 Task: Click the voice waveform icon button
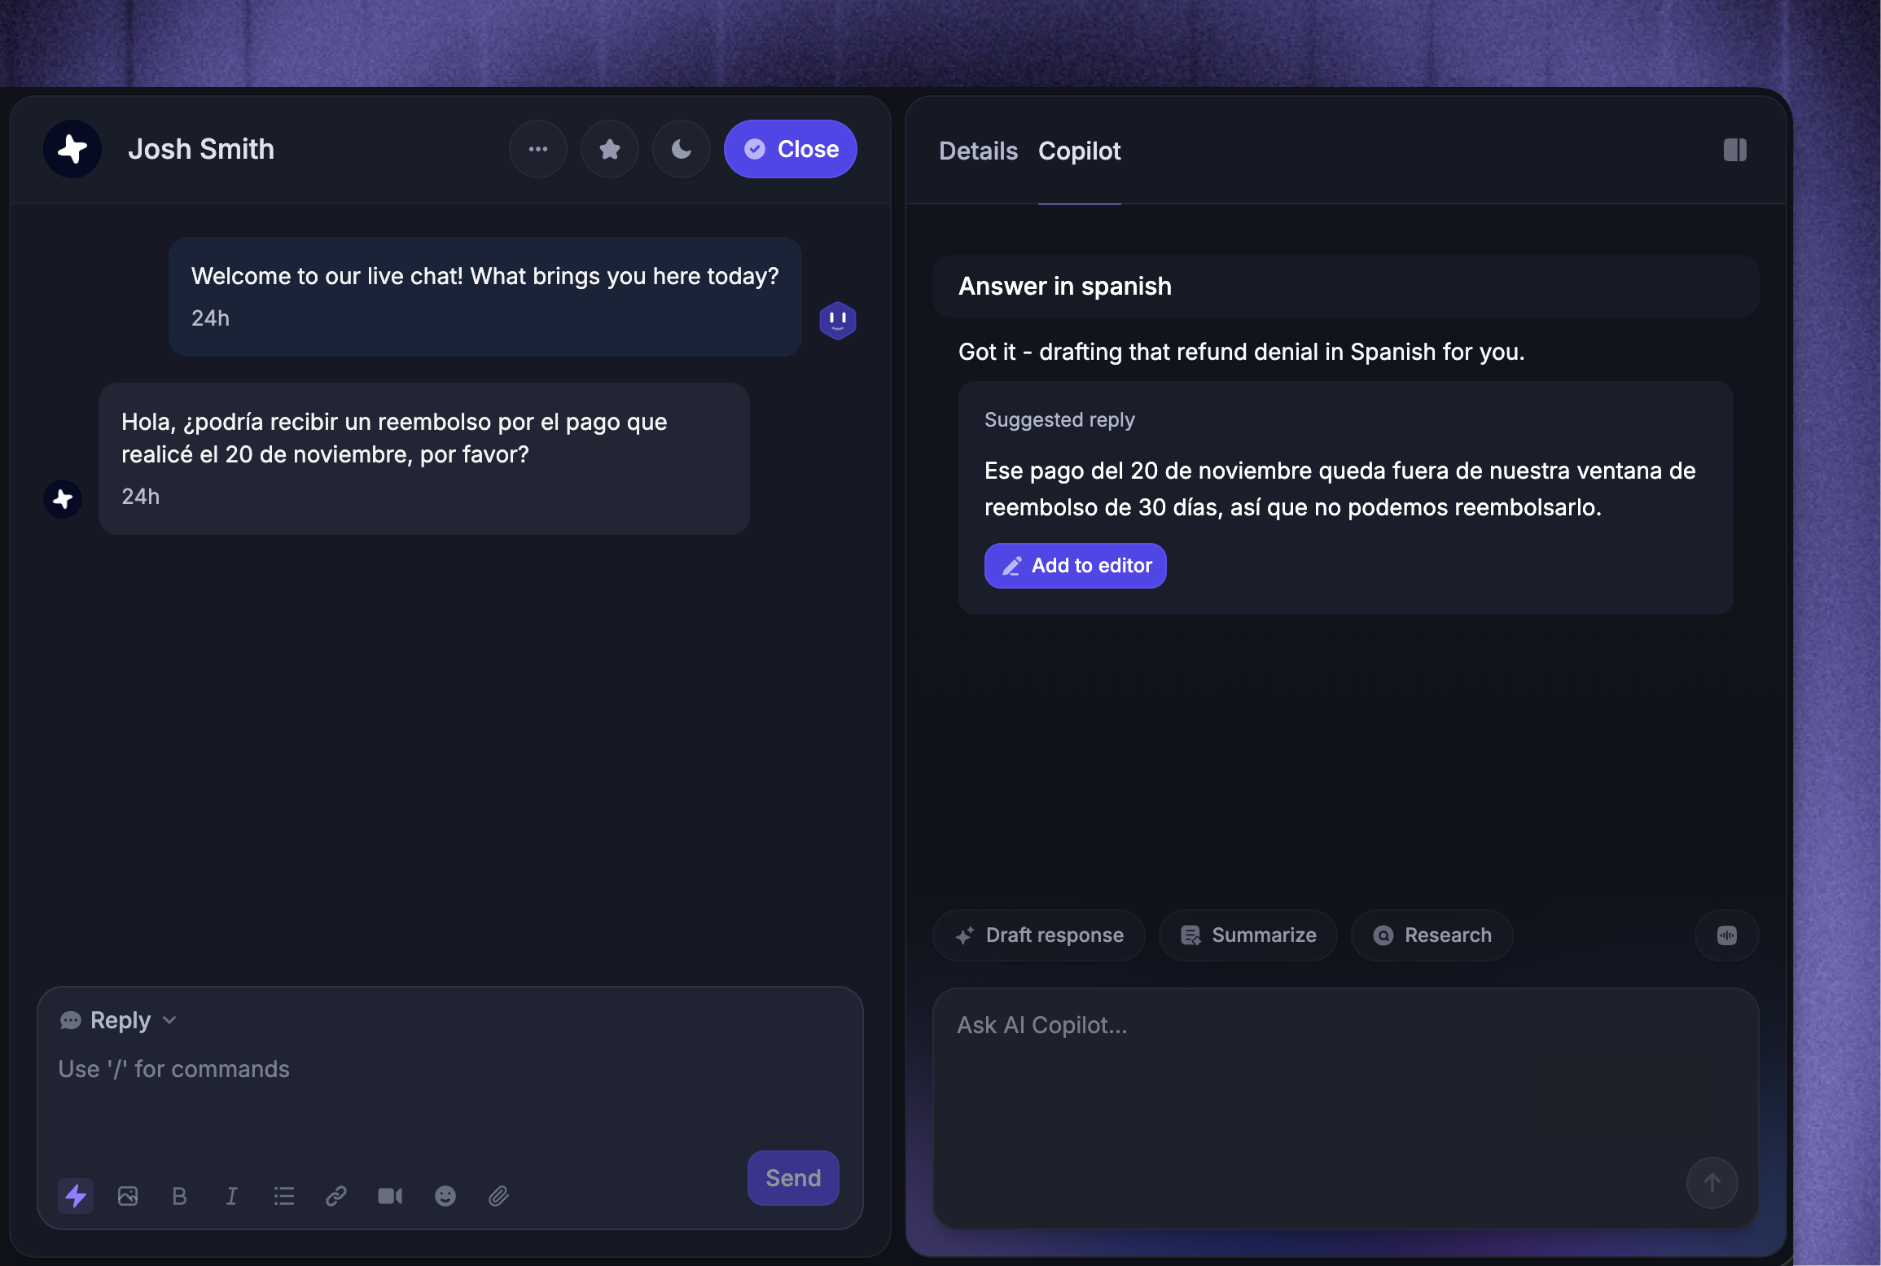1727,935
